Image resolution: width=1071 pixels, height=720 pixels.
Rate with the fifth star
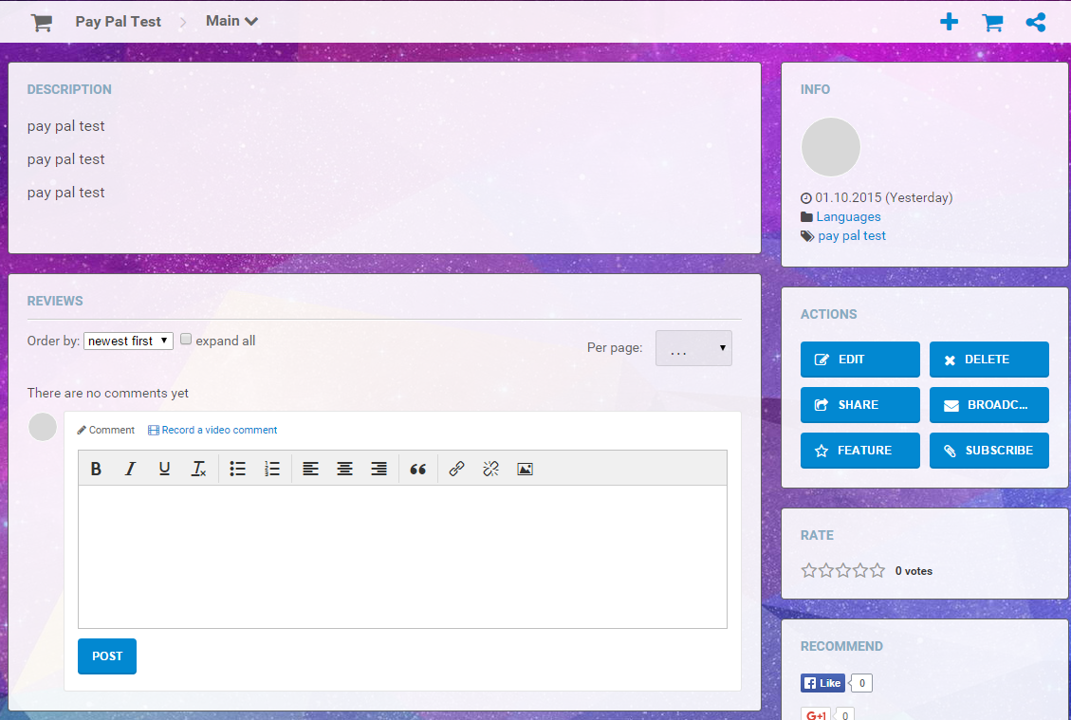(877, 570)
